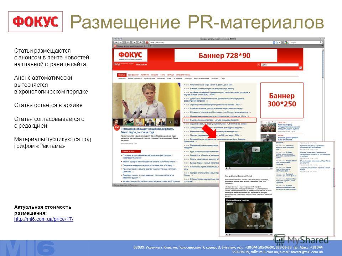The height and width of the screenshot is (256, 342).
Task: Play the upper video with bearded man
Action: [256, 149]
